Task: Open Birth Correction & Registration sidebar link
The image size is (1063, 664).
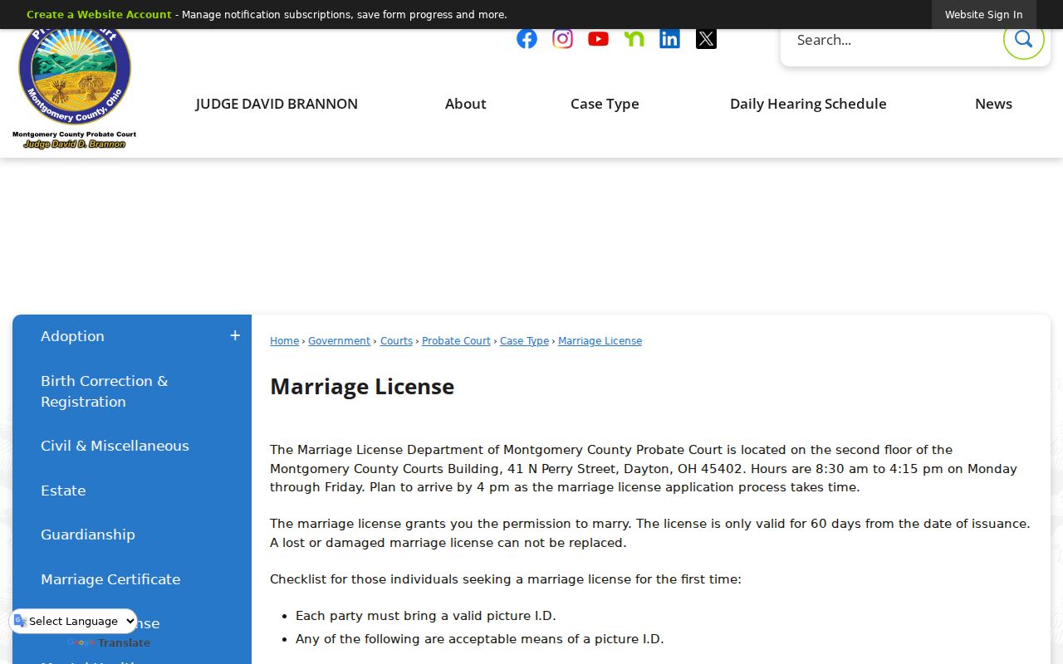Action: pos(104,391)
